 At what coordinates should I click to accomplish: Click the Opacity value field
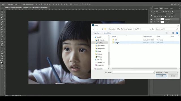click(x=172, y=14)
